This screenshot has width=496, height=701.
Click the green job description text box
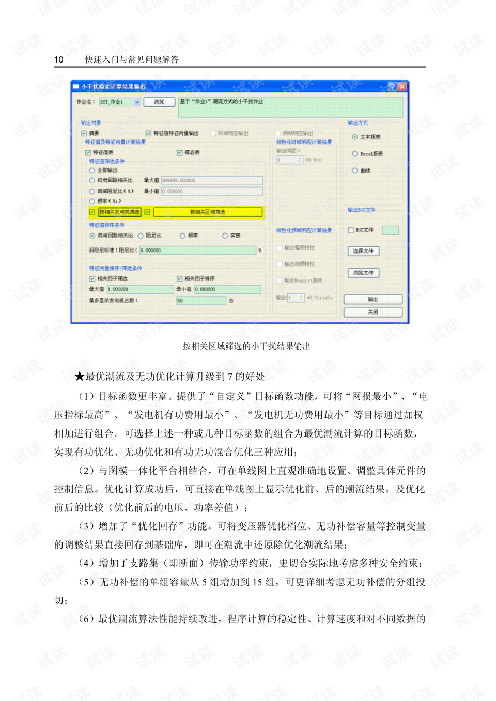(290, 107)
